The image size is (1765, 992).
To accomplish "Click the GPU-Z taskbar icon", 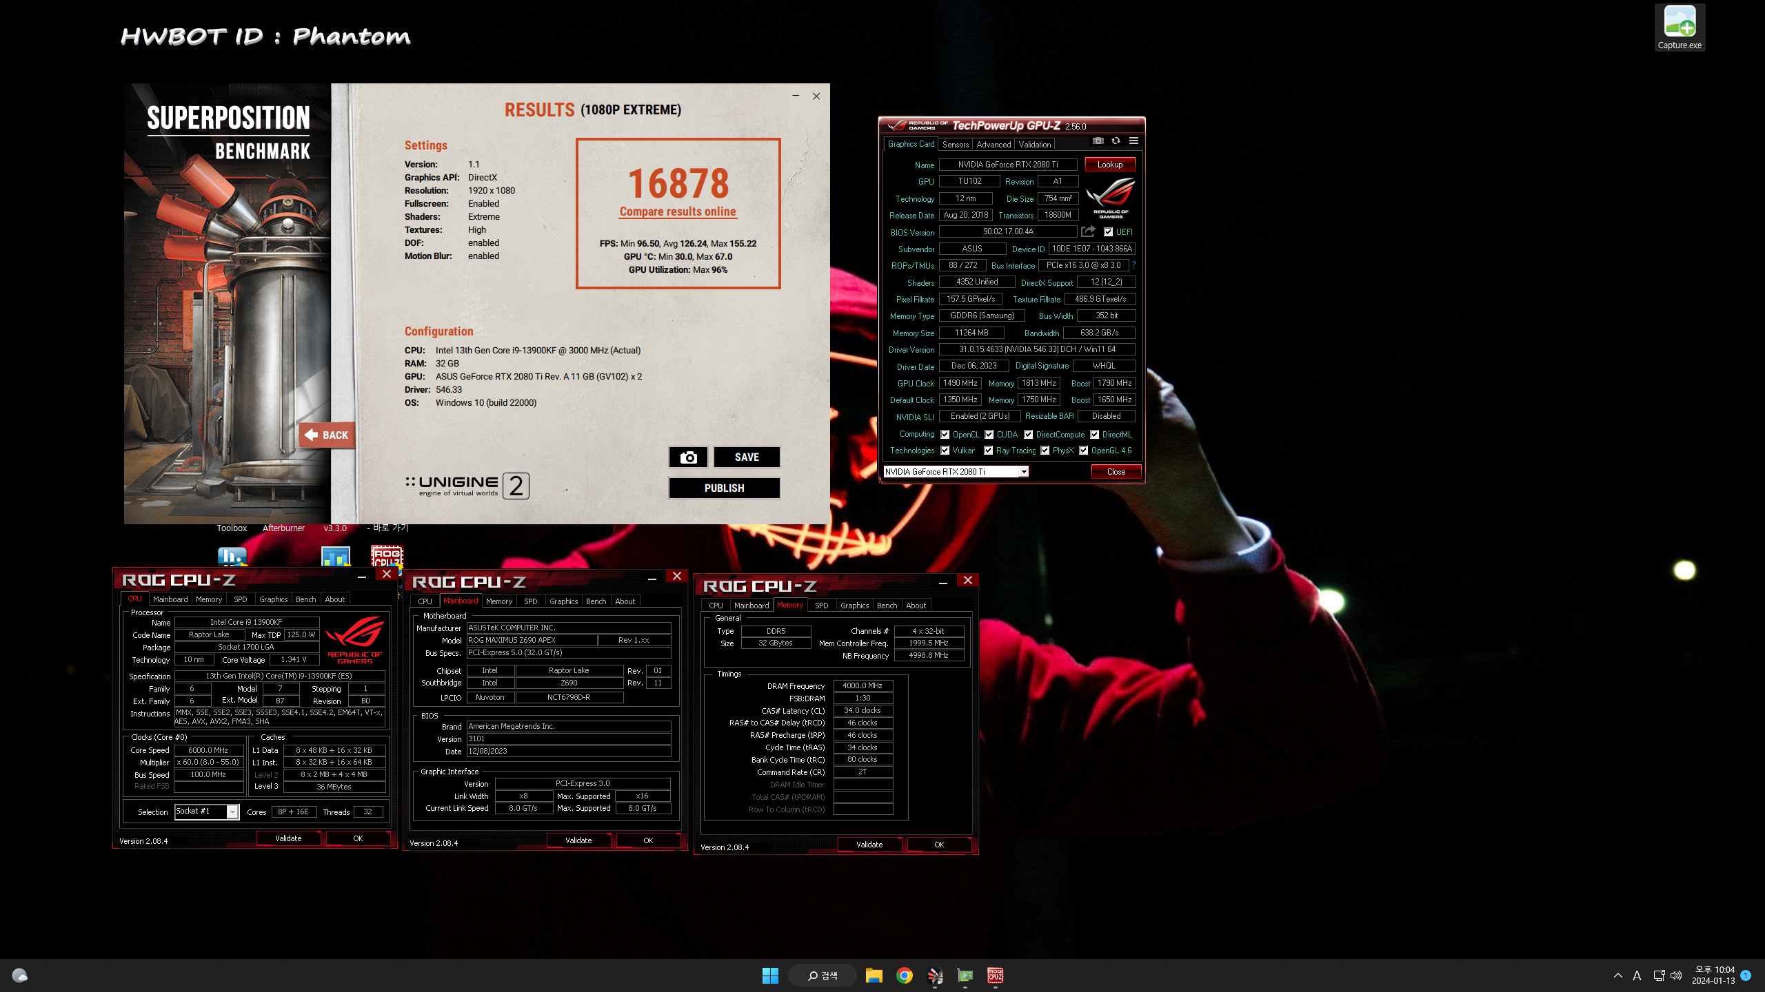I will [965, 975].
